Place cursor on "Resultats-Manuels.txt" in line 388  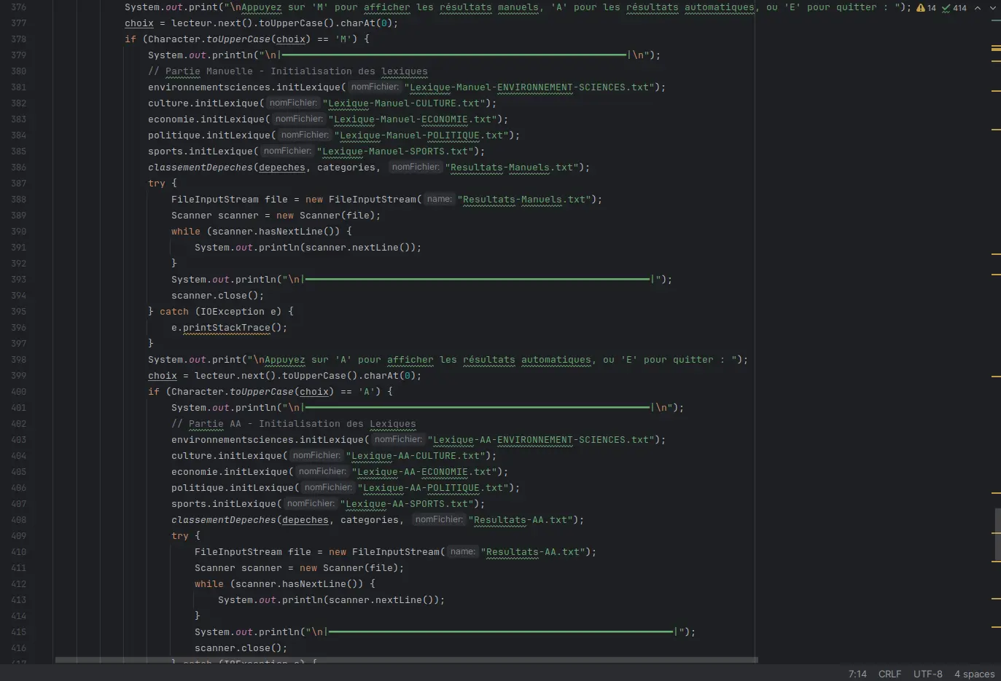(524, 200)
